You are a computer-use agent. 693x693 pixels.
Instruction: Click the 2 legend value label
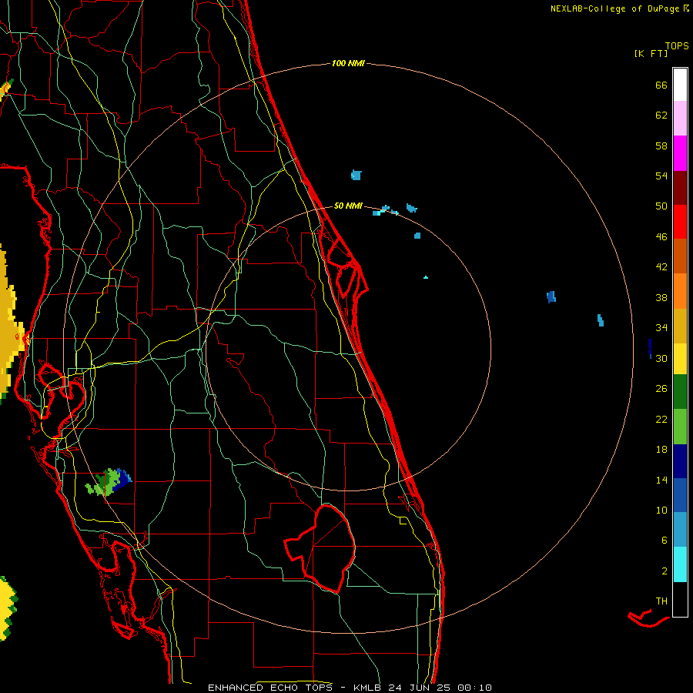[665, 571]
